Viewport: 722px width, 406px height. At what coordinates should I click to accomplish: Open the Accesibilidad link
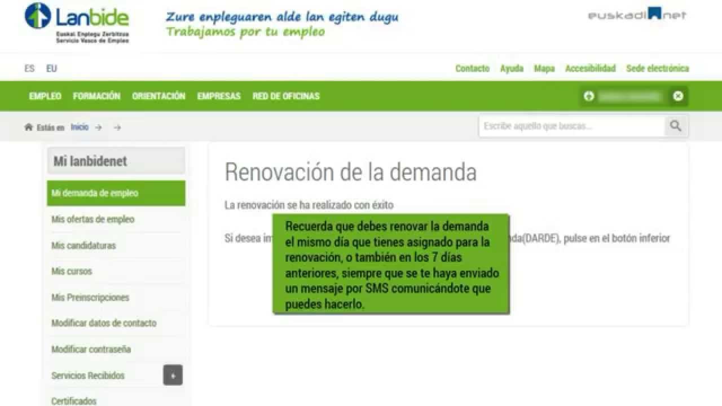coord(590,68)
